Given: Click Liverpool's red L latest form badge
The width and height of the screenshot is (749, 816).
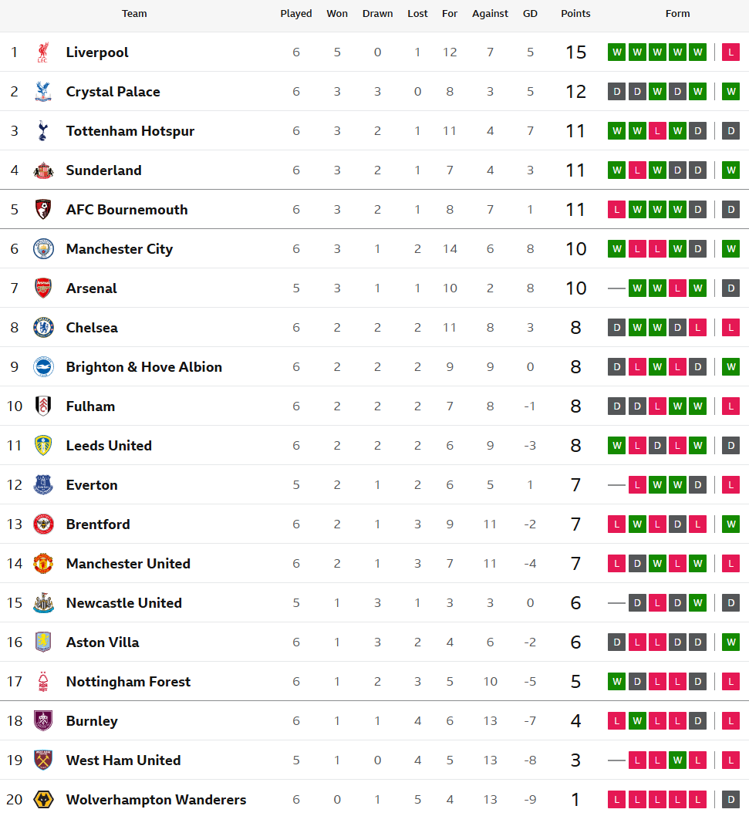Looking at the screenshot, I should point(730,52).
